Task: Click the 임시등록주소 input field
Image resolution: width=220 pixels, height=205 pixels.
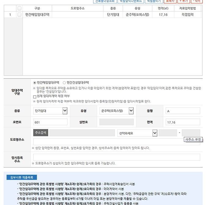Action: click(117, 157)
